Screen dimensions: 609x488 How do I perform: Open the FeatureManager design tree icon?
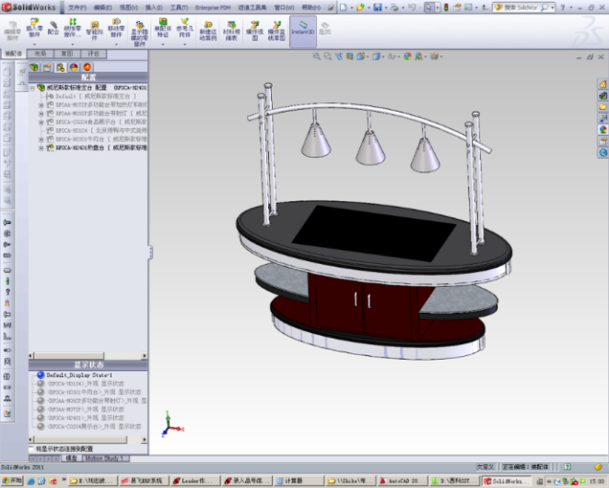(x=34, y=67)
